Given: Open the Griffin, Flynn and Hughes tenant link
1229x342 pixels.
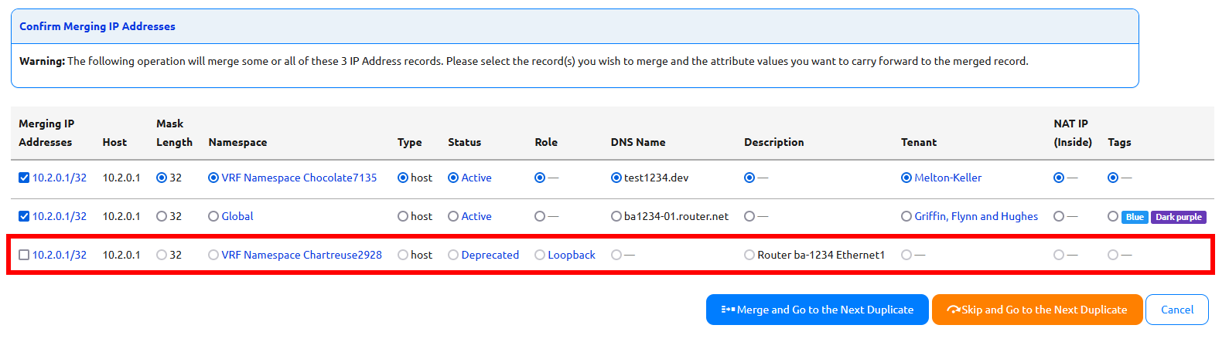Looking at the screenshot, I should click(976, 216).
